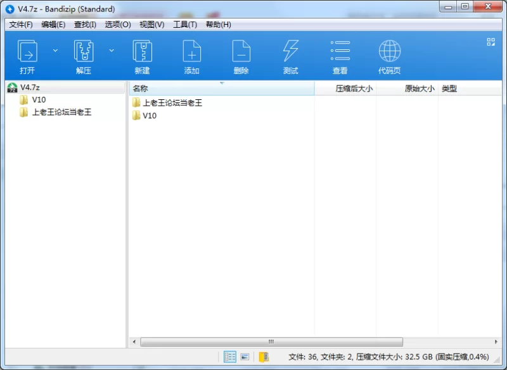
Task: Click the toolbar layout grid icon
Action: coord(491,42)
